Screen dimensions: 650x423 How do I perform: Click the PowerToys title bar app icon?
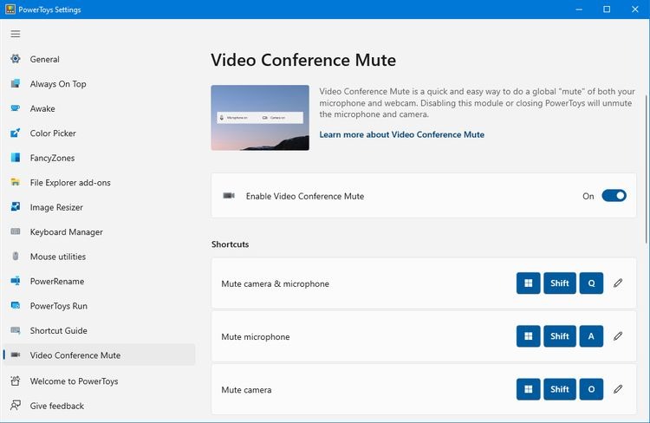coord(10,10)
